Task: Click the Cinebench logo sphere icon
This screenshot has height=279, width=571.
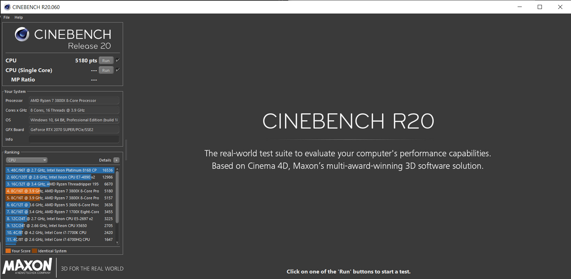Action: (22, 34)
